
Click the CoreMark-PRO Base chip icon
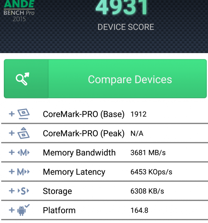[x=23, y=114]
